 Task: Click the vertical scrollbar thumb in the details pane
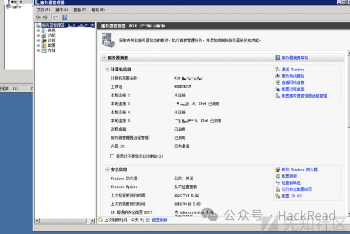point(349,92)
